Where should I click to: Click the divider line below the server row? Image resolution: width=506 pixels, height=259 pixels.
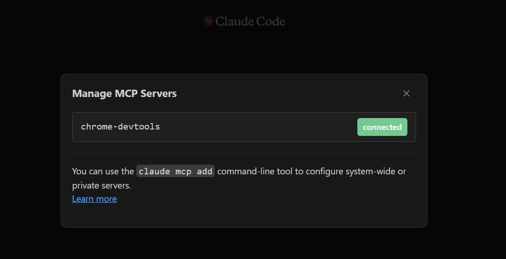244,153
